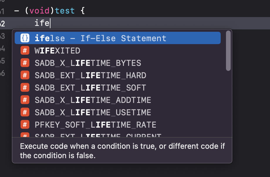Select the SADB_EXT_LIFETIME_HARD completion
The width and height of the screenshot is (270, 177).
pyautogui.click(x=90, y=75)
